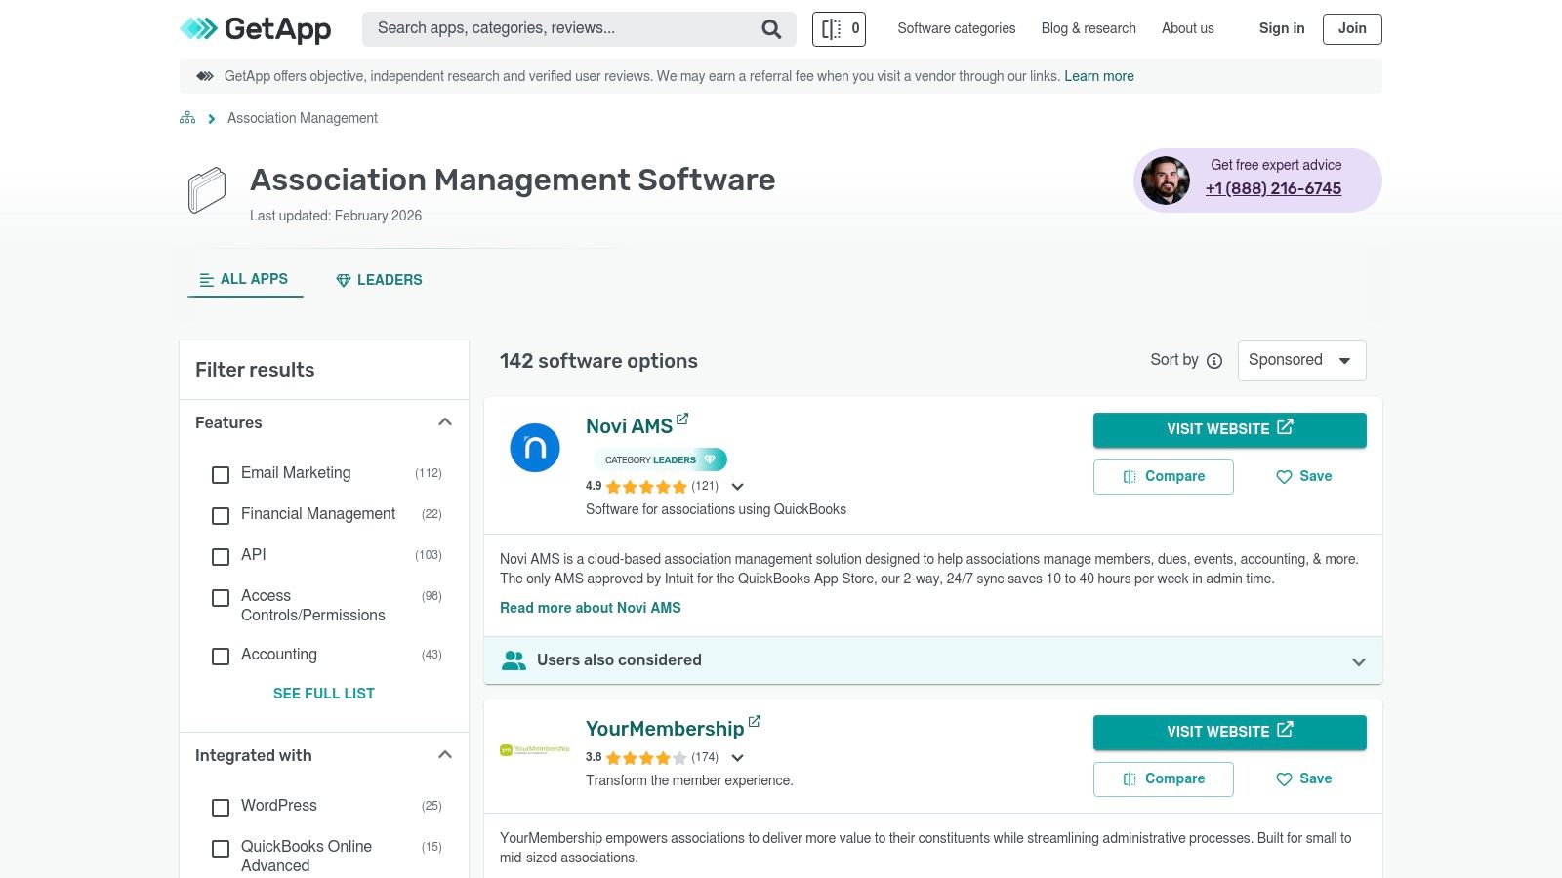Viewport: 1562px width, 878px height.
Task: Click the sort info tooltip icon
Action: [1213, 360]
